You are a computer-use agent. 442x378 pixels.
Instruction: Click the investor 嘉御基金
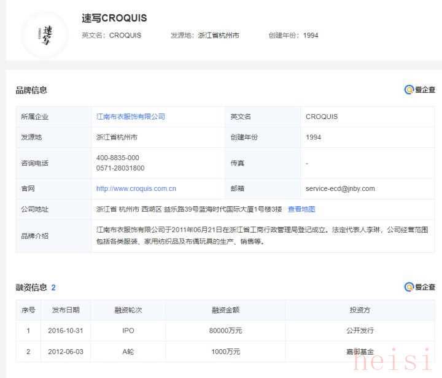pos(360,352)
